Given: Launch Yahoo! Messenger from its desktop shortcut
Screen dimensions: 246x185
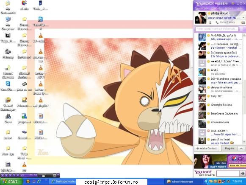Looking at the screenshot, I should (8, 104).
